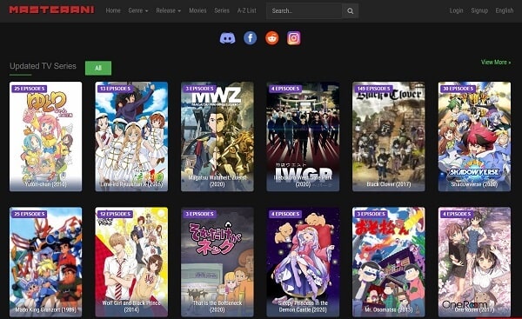
Task: Click the Updated TV Series heading
Action: pyautogui.click(x=43, y=66)
